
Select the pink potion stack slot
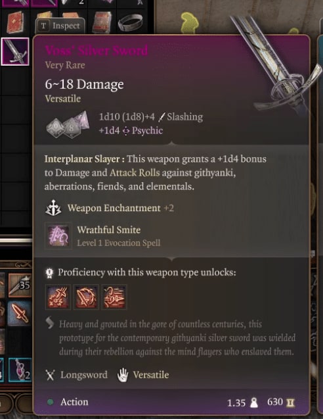click(x=20, y=370)
